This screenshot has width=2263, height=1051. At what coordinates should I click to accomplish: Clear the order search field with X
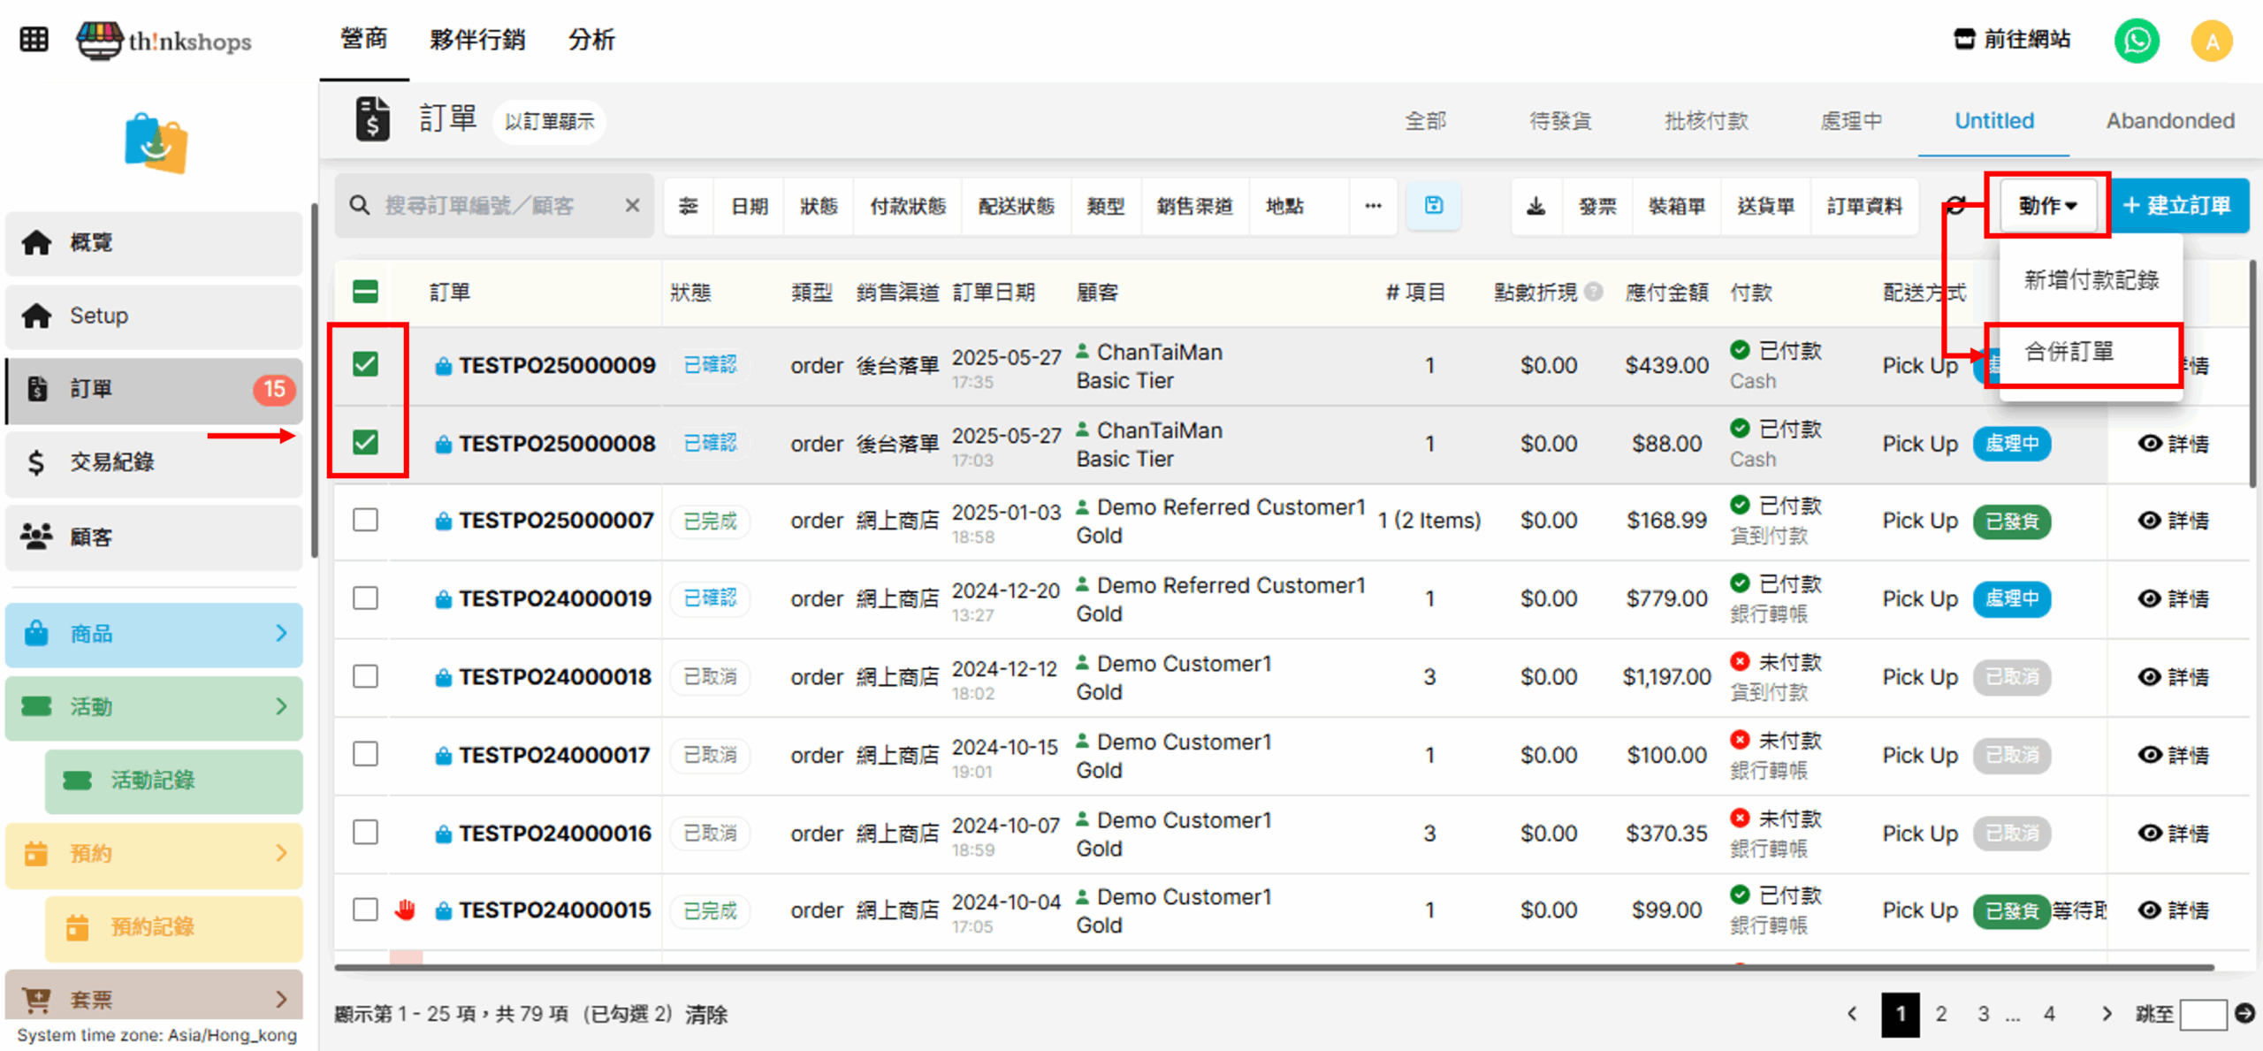click(632, 206)
